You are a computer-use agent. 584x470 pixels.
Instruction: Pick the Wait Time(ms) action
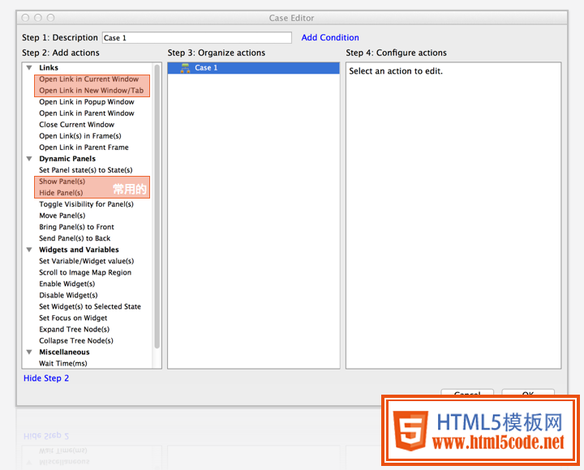pyautogui.click(x=62, y=364)
